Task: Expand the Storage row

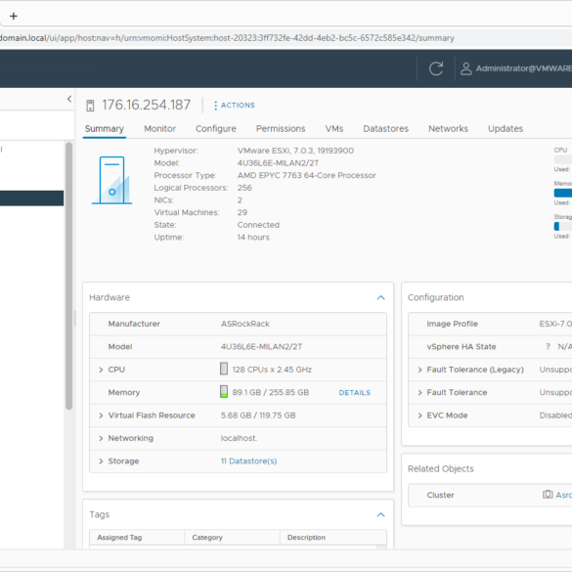Action: (x=101, y=462)
